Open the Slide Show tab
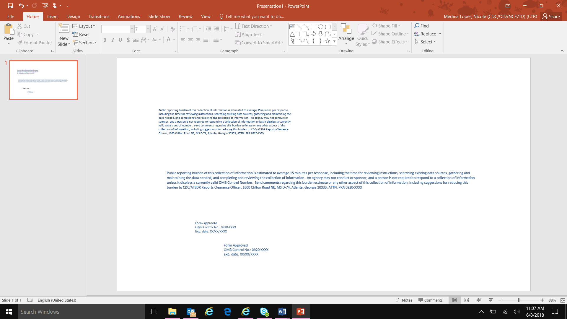 pos(159,17)
